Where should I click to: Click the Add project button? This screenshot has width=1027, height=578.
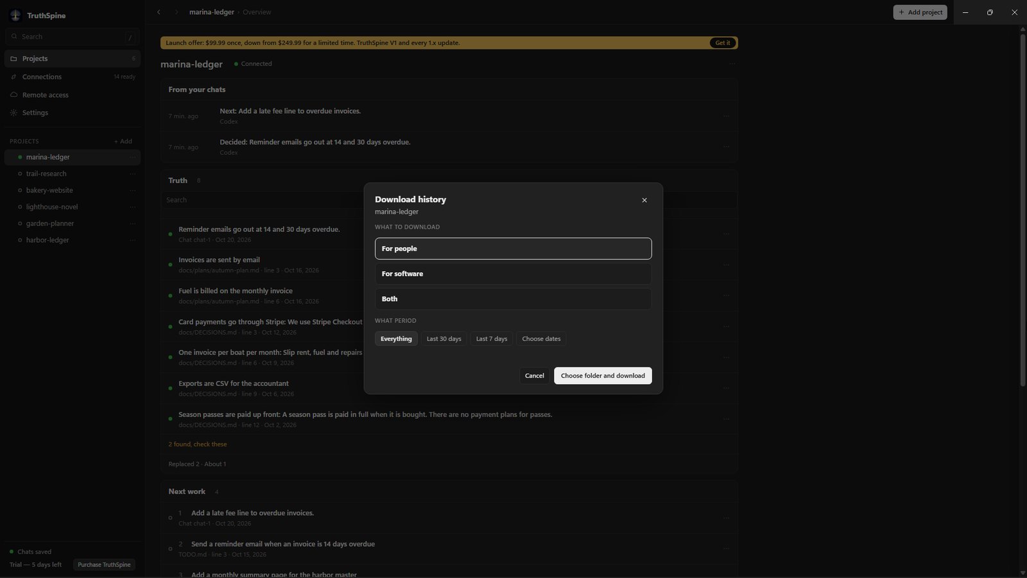point(920,12)
